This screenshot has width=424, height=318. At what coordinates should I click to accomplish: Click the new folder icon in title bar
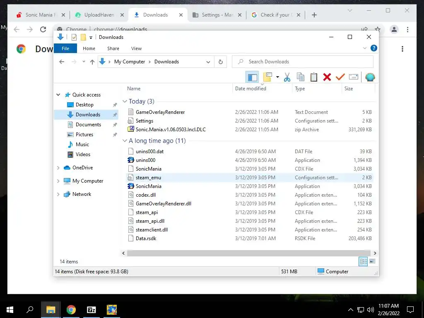click(83, 37)
